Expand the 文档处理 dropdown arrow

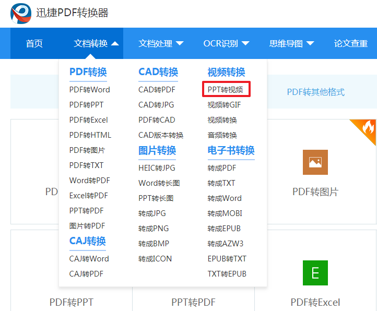pyautogui.click(x=180, y=43)
